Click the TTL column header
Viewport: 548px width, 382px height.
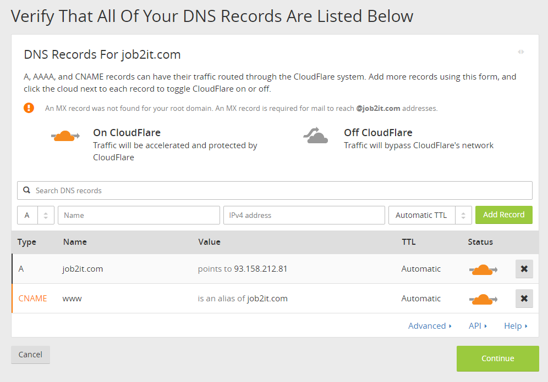[409, 242]
